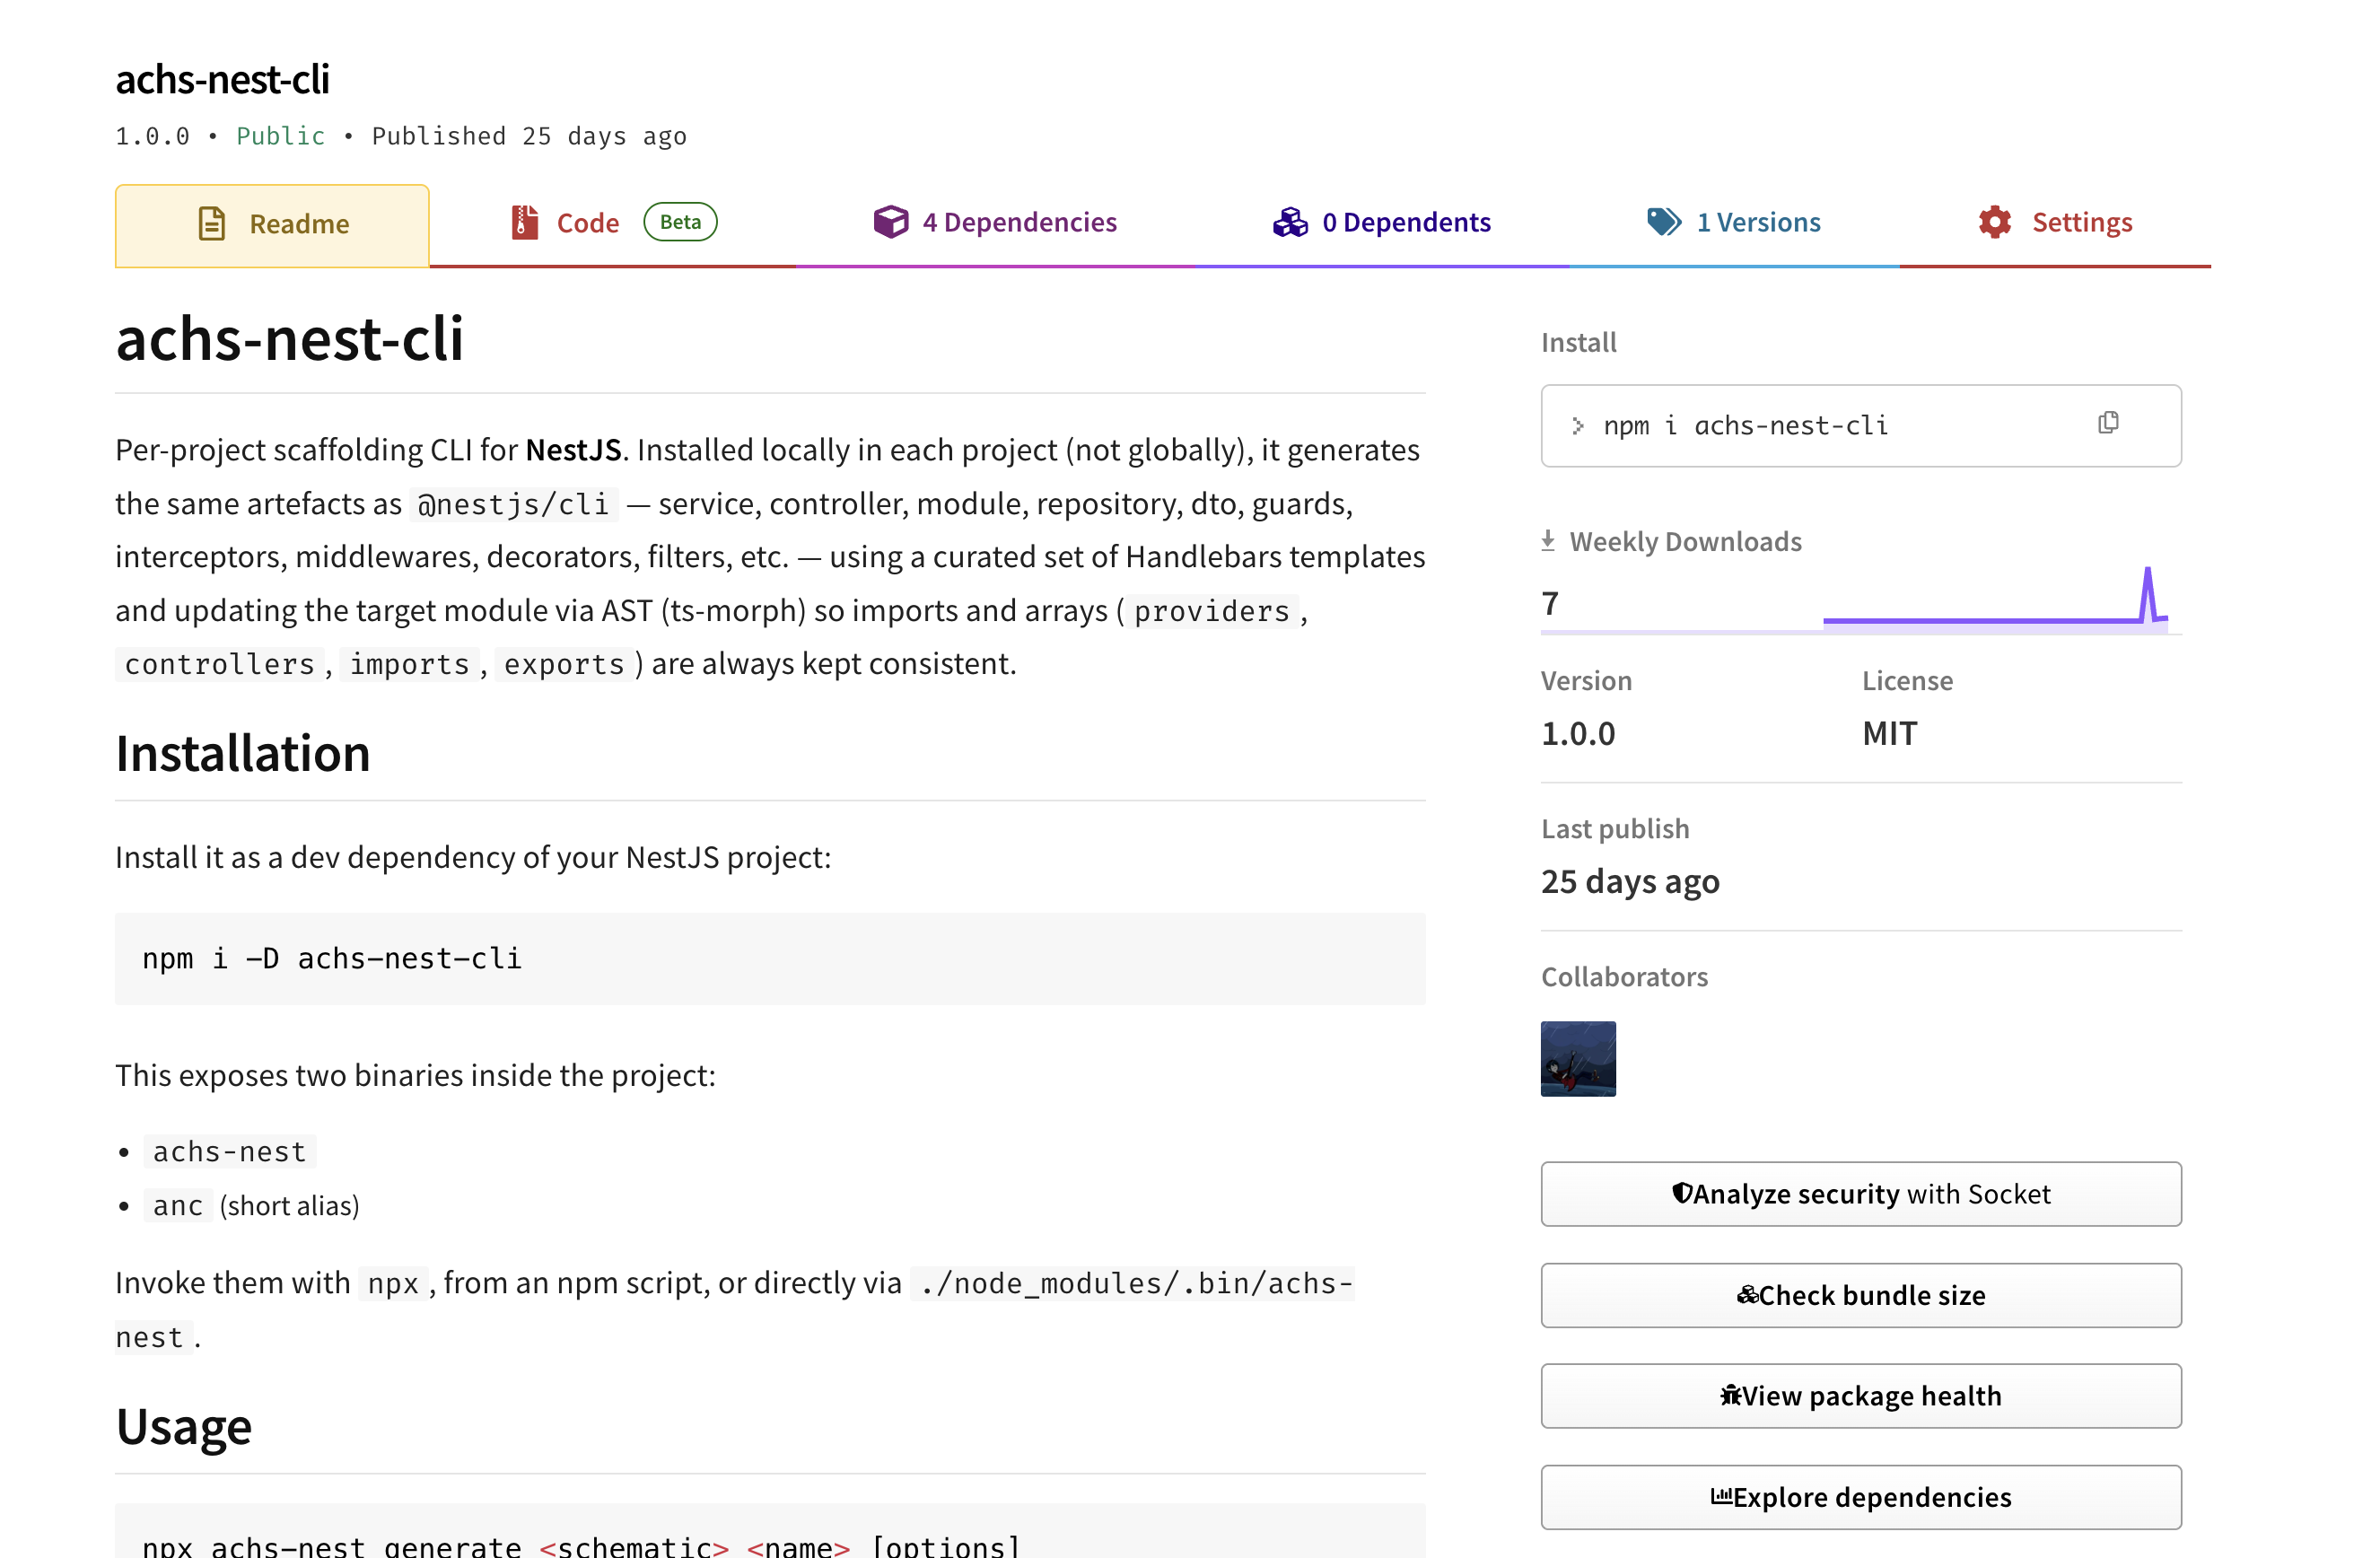Click the Dependencies box icon
This screenshot has height=1558, width=2380.
pyautogui.click(x=891, y=222)
